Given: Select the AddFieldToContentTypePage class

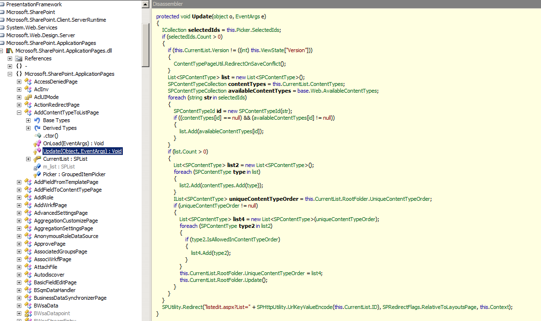Looking at the screenshot, I should 68,190.
